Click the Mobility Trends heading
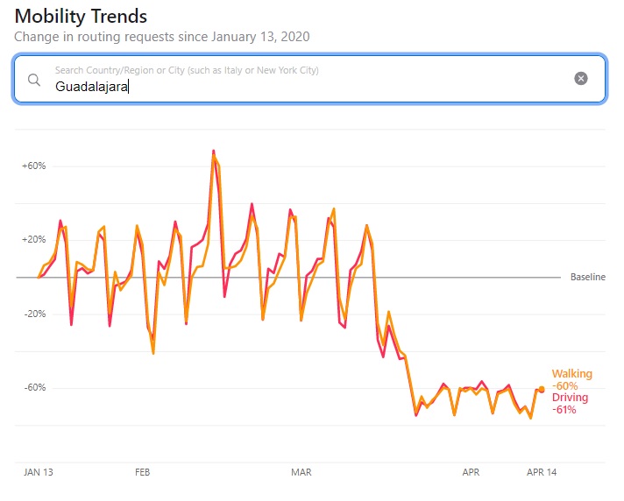Screen dimensions: 624x501 [x=81, y=17]
